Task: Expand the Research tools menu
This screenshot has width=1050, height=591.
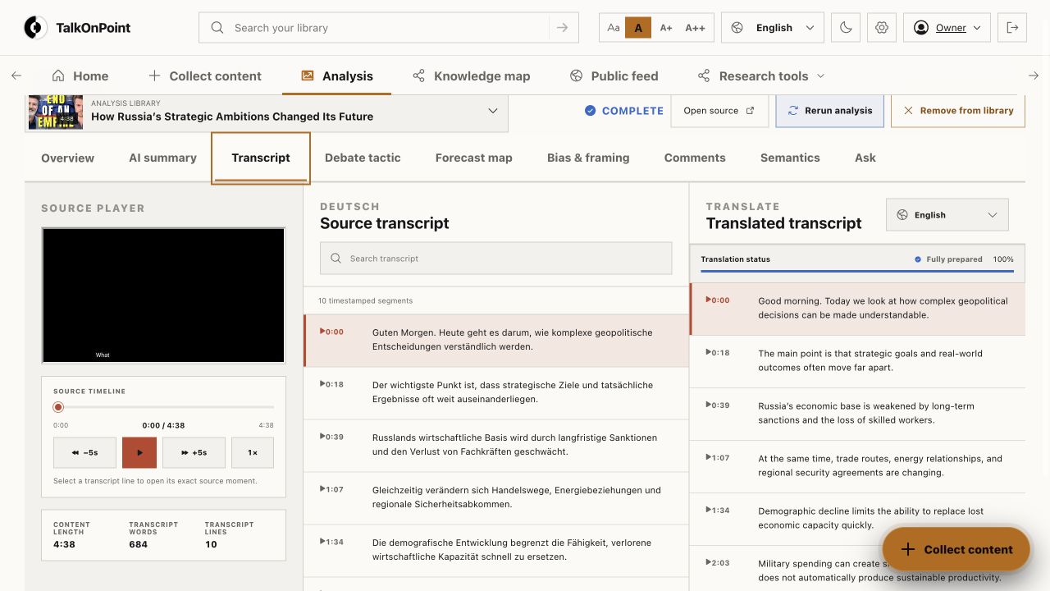Action: [x=761, y=76]
